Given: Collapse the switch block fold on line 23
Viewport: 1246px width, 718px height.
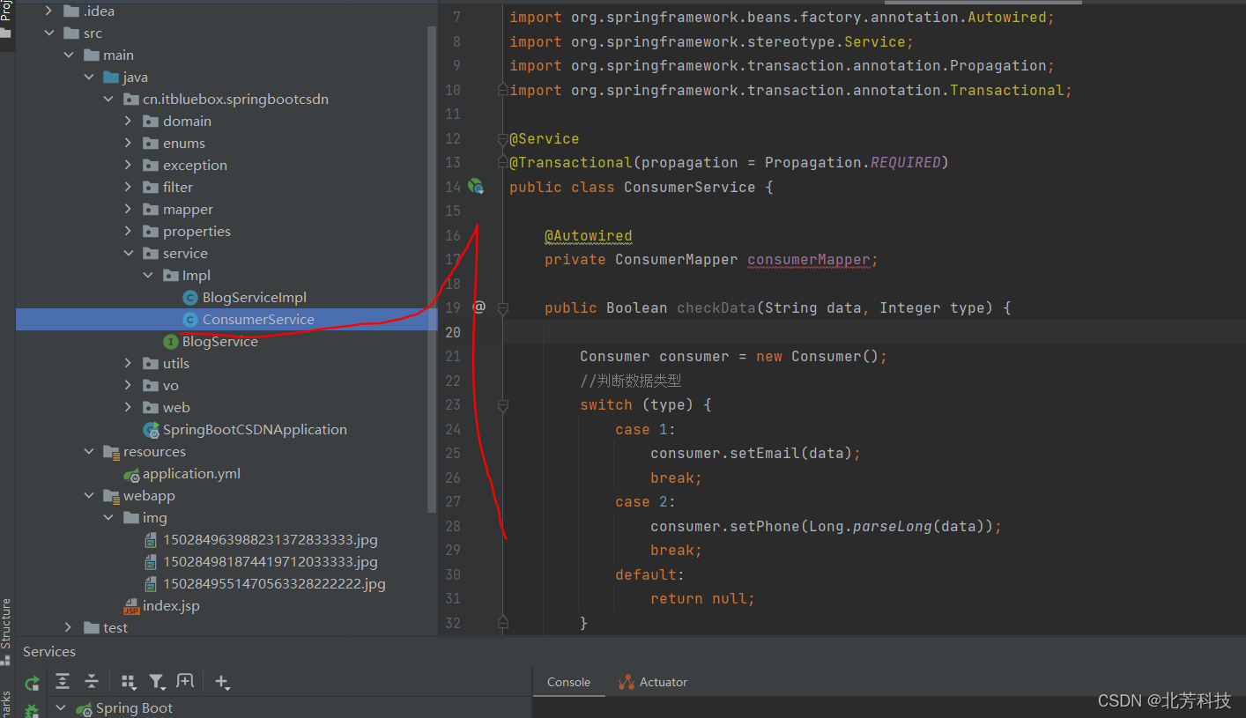Looking at the screenshot, I should (x=503, y=405).
